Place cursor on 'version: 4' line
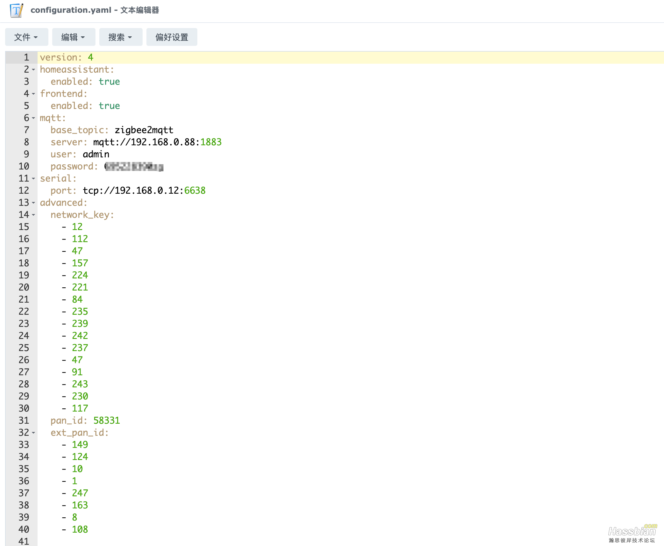This screenshot has width=664, height=546. 350,58
